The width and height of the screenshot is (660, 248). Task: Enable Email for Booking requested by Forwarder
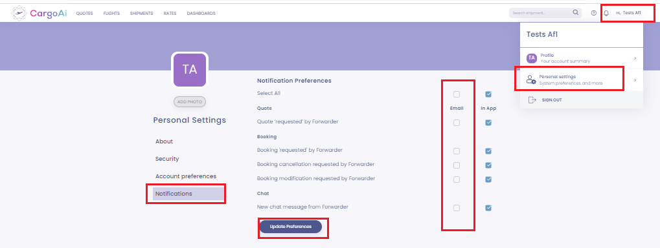457,151
